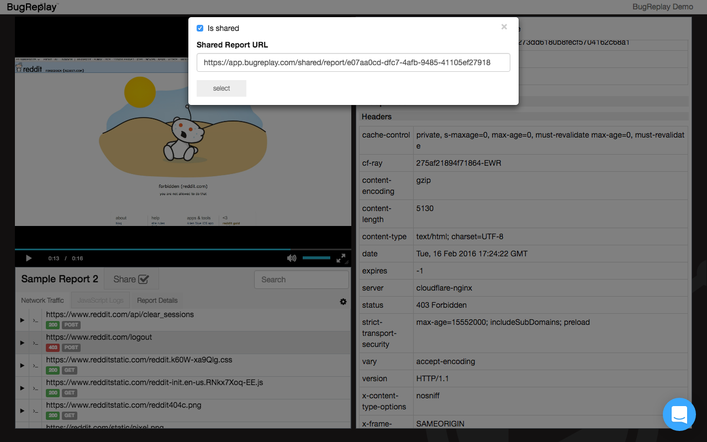Click the cache-control header name
The width and height of the screenshot is (707, 442).
(x=386, y=135)
